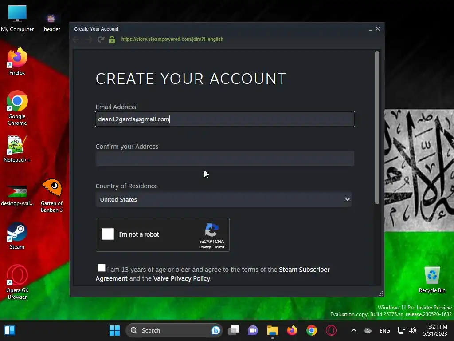Open the header file on desktop
This screenshot has width=454, height=341.
coord(51,22)
